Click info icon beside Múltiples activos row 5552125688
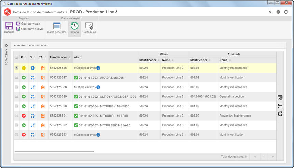The height and width of the screenshot is (168, 294). pos(98,87)
